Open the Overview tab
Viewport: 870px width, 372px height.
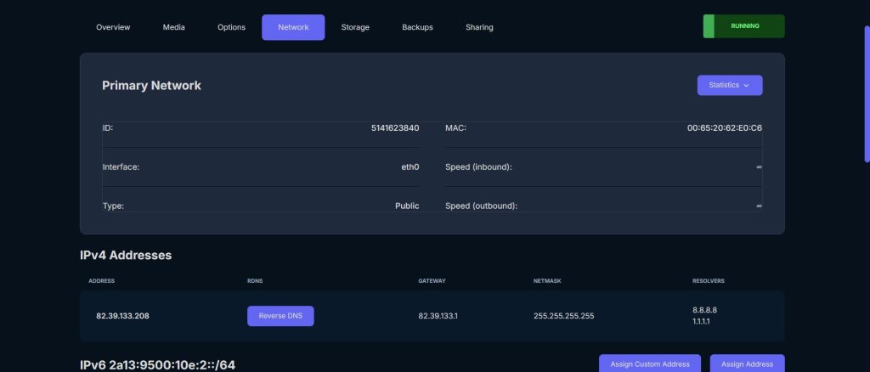pos(113,27)
